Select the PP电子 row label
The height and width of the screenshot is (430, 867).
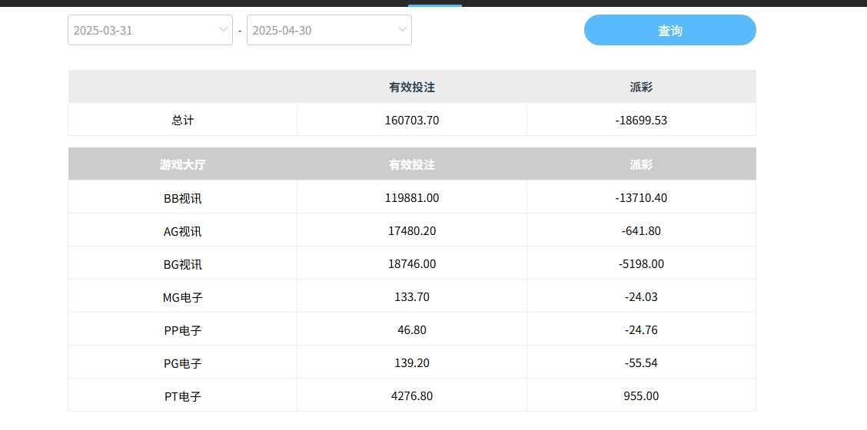[183, 330]
